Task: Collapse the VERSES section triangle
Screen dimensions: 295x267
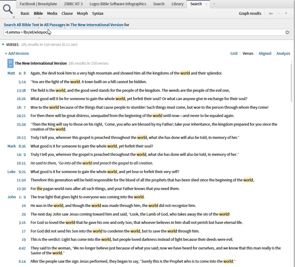Action: (3, 45)
